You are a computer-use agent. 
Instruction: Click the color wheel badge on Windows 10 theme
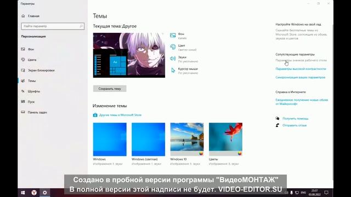[x=201, y=153]
